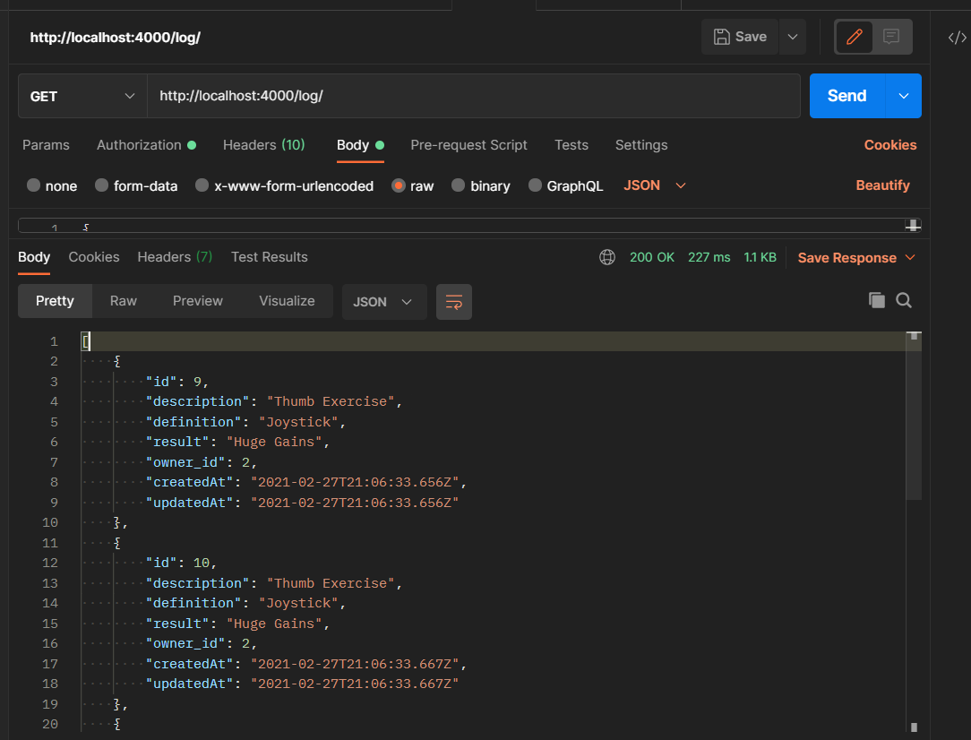Open the code snippet generator icon
The image size is (971, 740).
click(x=955, y=37)
